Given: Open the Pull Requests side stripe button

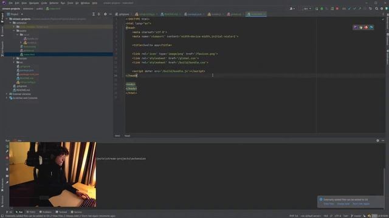Looking at the screenshot, I should pos(2,48).
